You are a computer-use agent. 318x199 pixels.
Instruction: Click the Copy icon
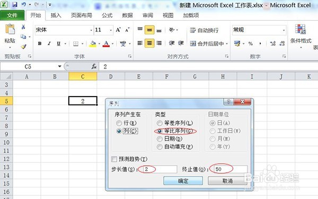[23, 37]
